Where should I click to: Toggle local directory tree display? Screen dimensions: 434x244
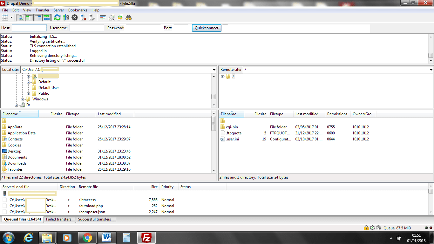(29, 17)
